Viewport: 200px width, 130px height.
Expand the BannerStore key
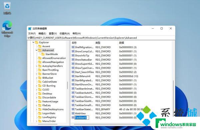pyautogui.click(x=37, y=74)
